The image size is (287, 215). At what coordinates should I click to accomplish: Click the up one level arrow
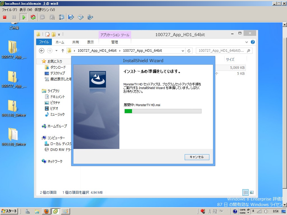coord(63,51)
